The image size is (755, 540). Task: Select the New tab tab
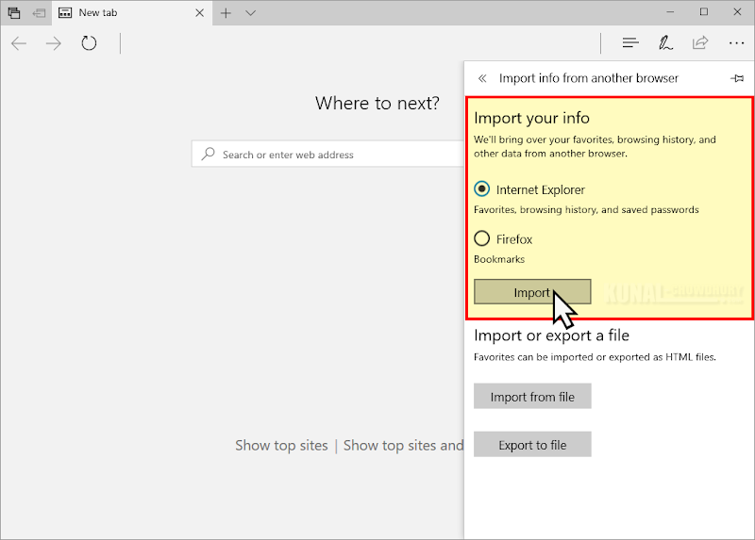coord(131,13)
